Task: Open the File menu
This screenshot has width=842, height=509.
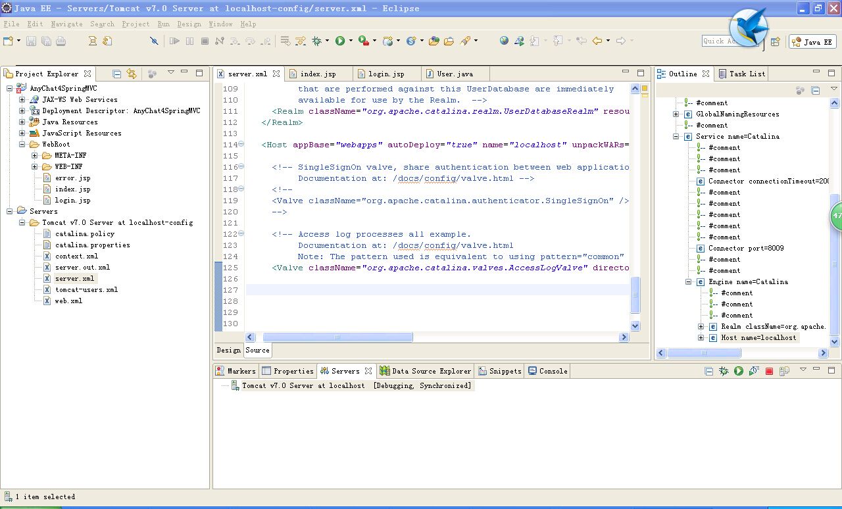Action: tap(11, 24)
